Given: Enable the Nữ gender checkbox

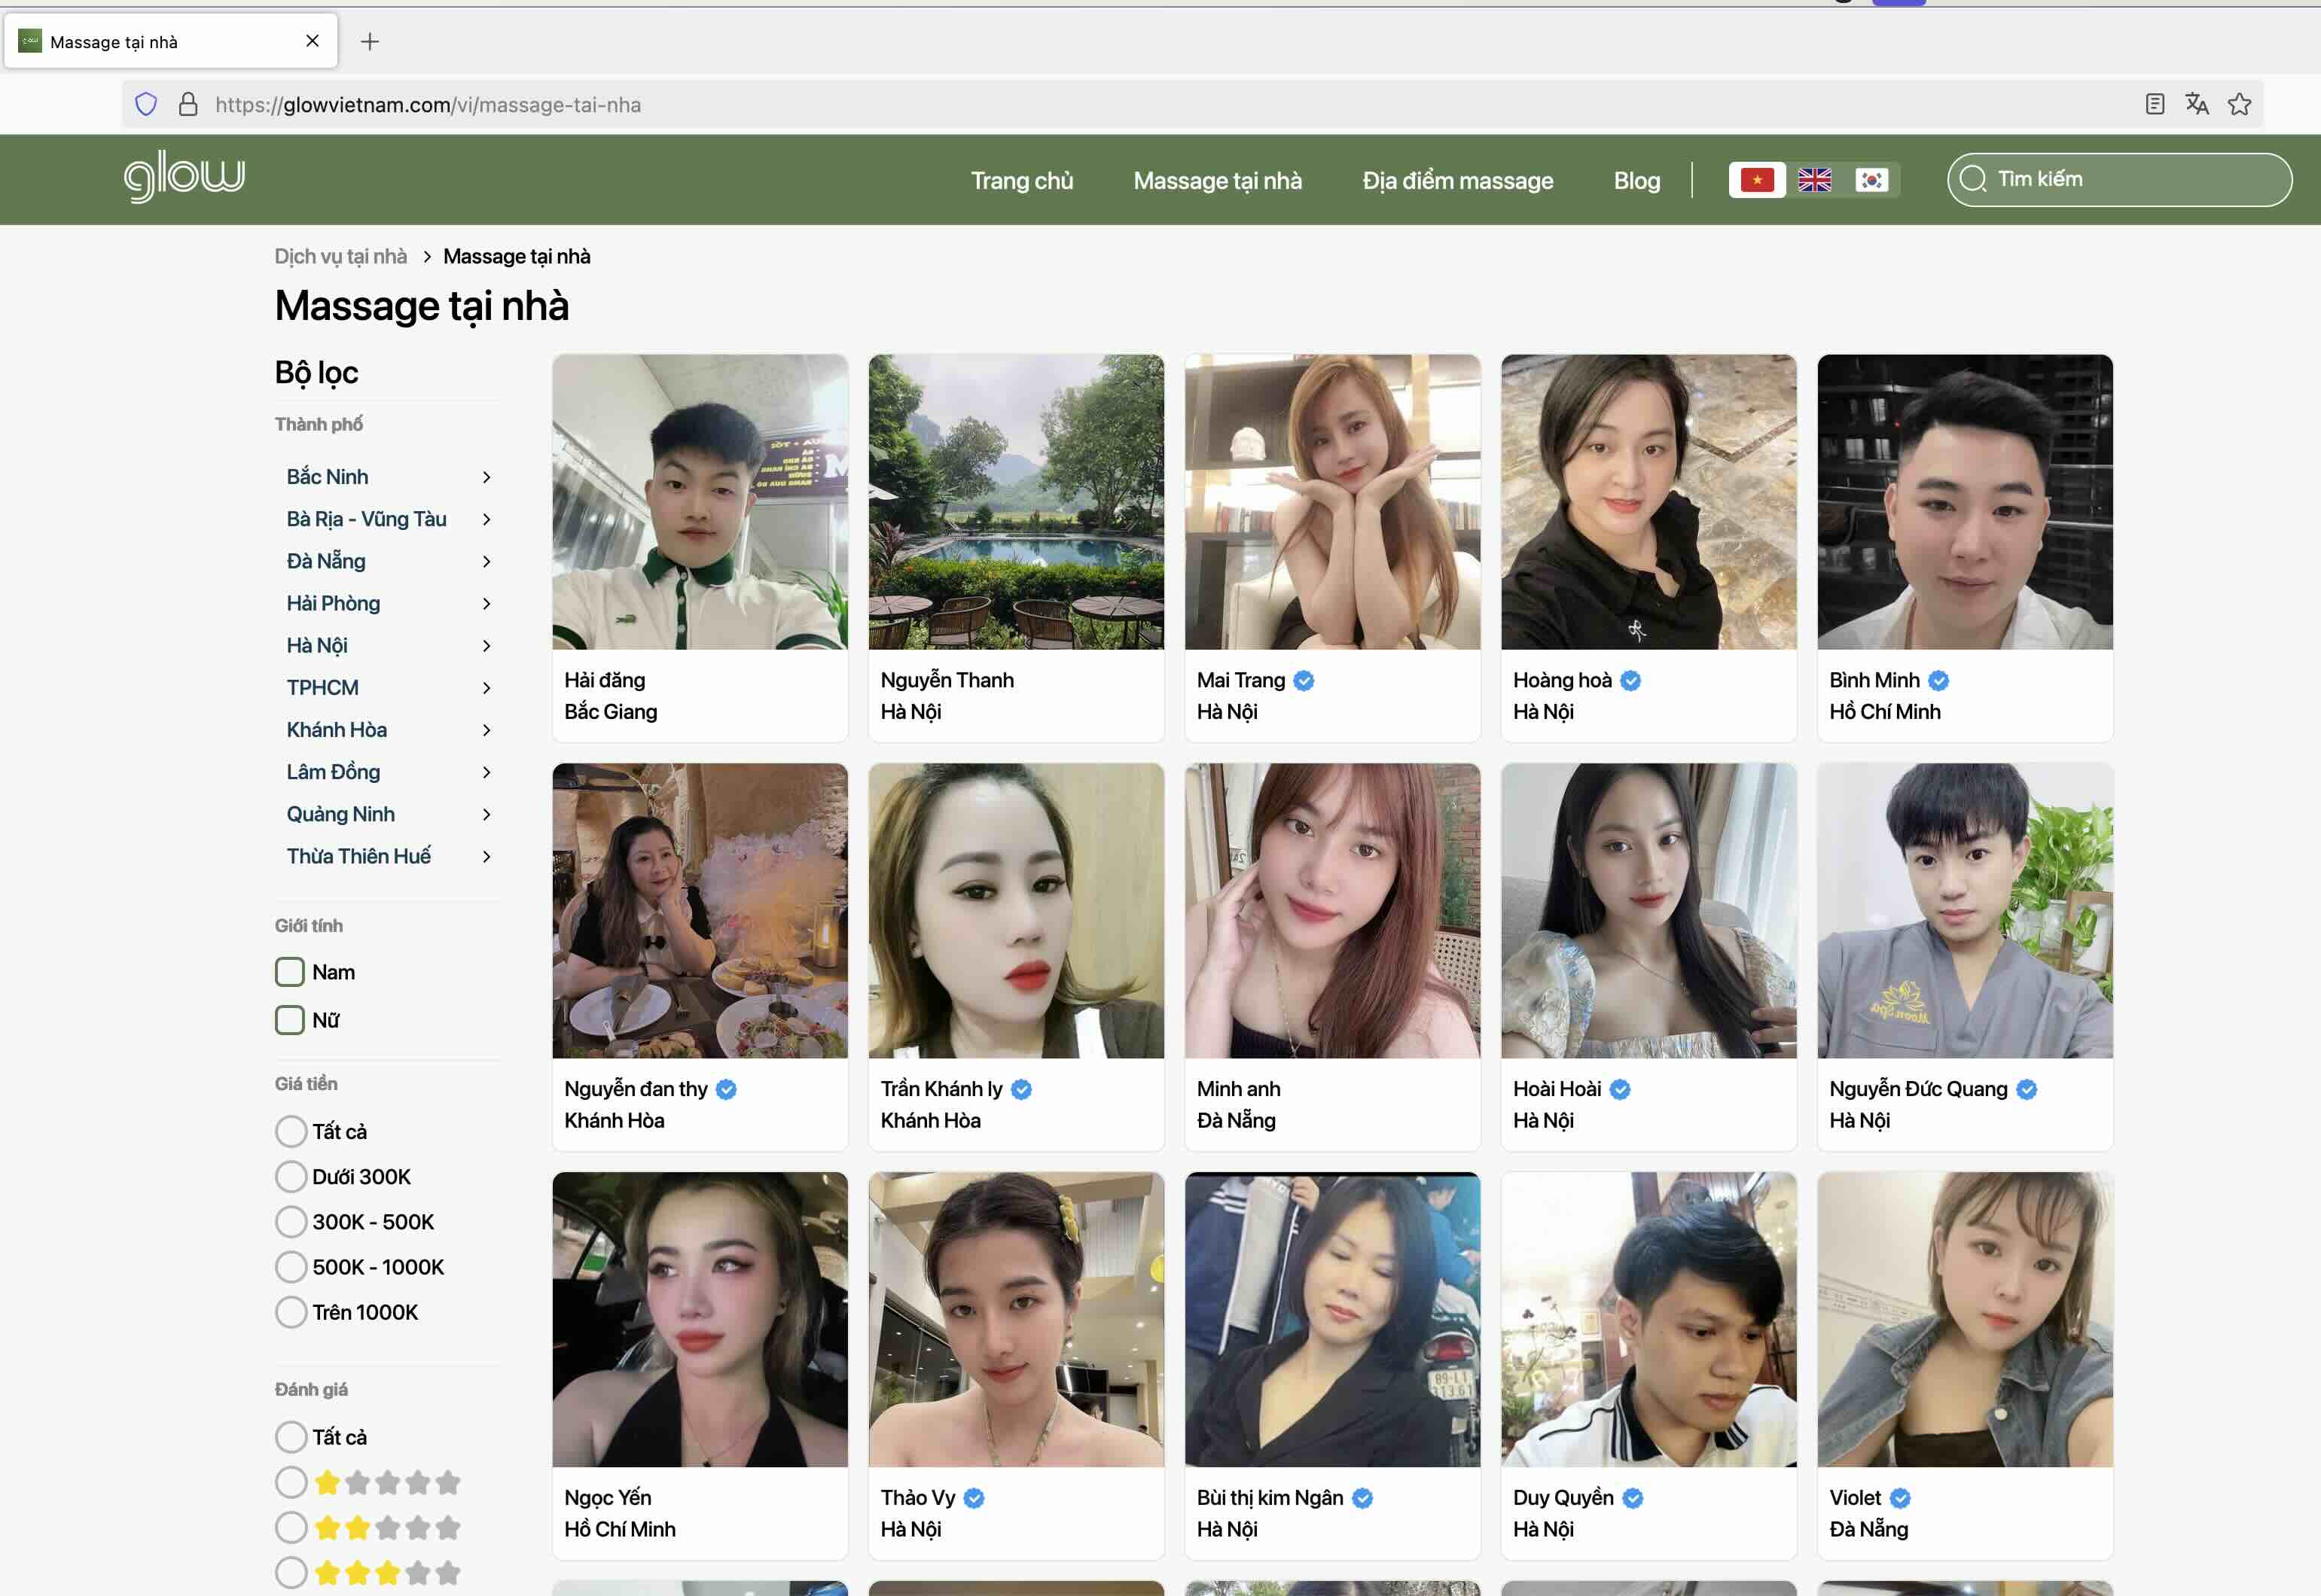Looking at the screenshot, I should click(x=289, y=1020).
